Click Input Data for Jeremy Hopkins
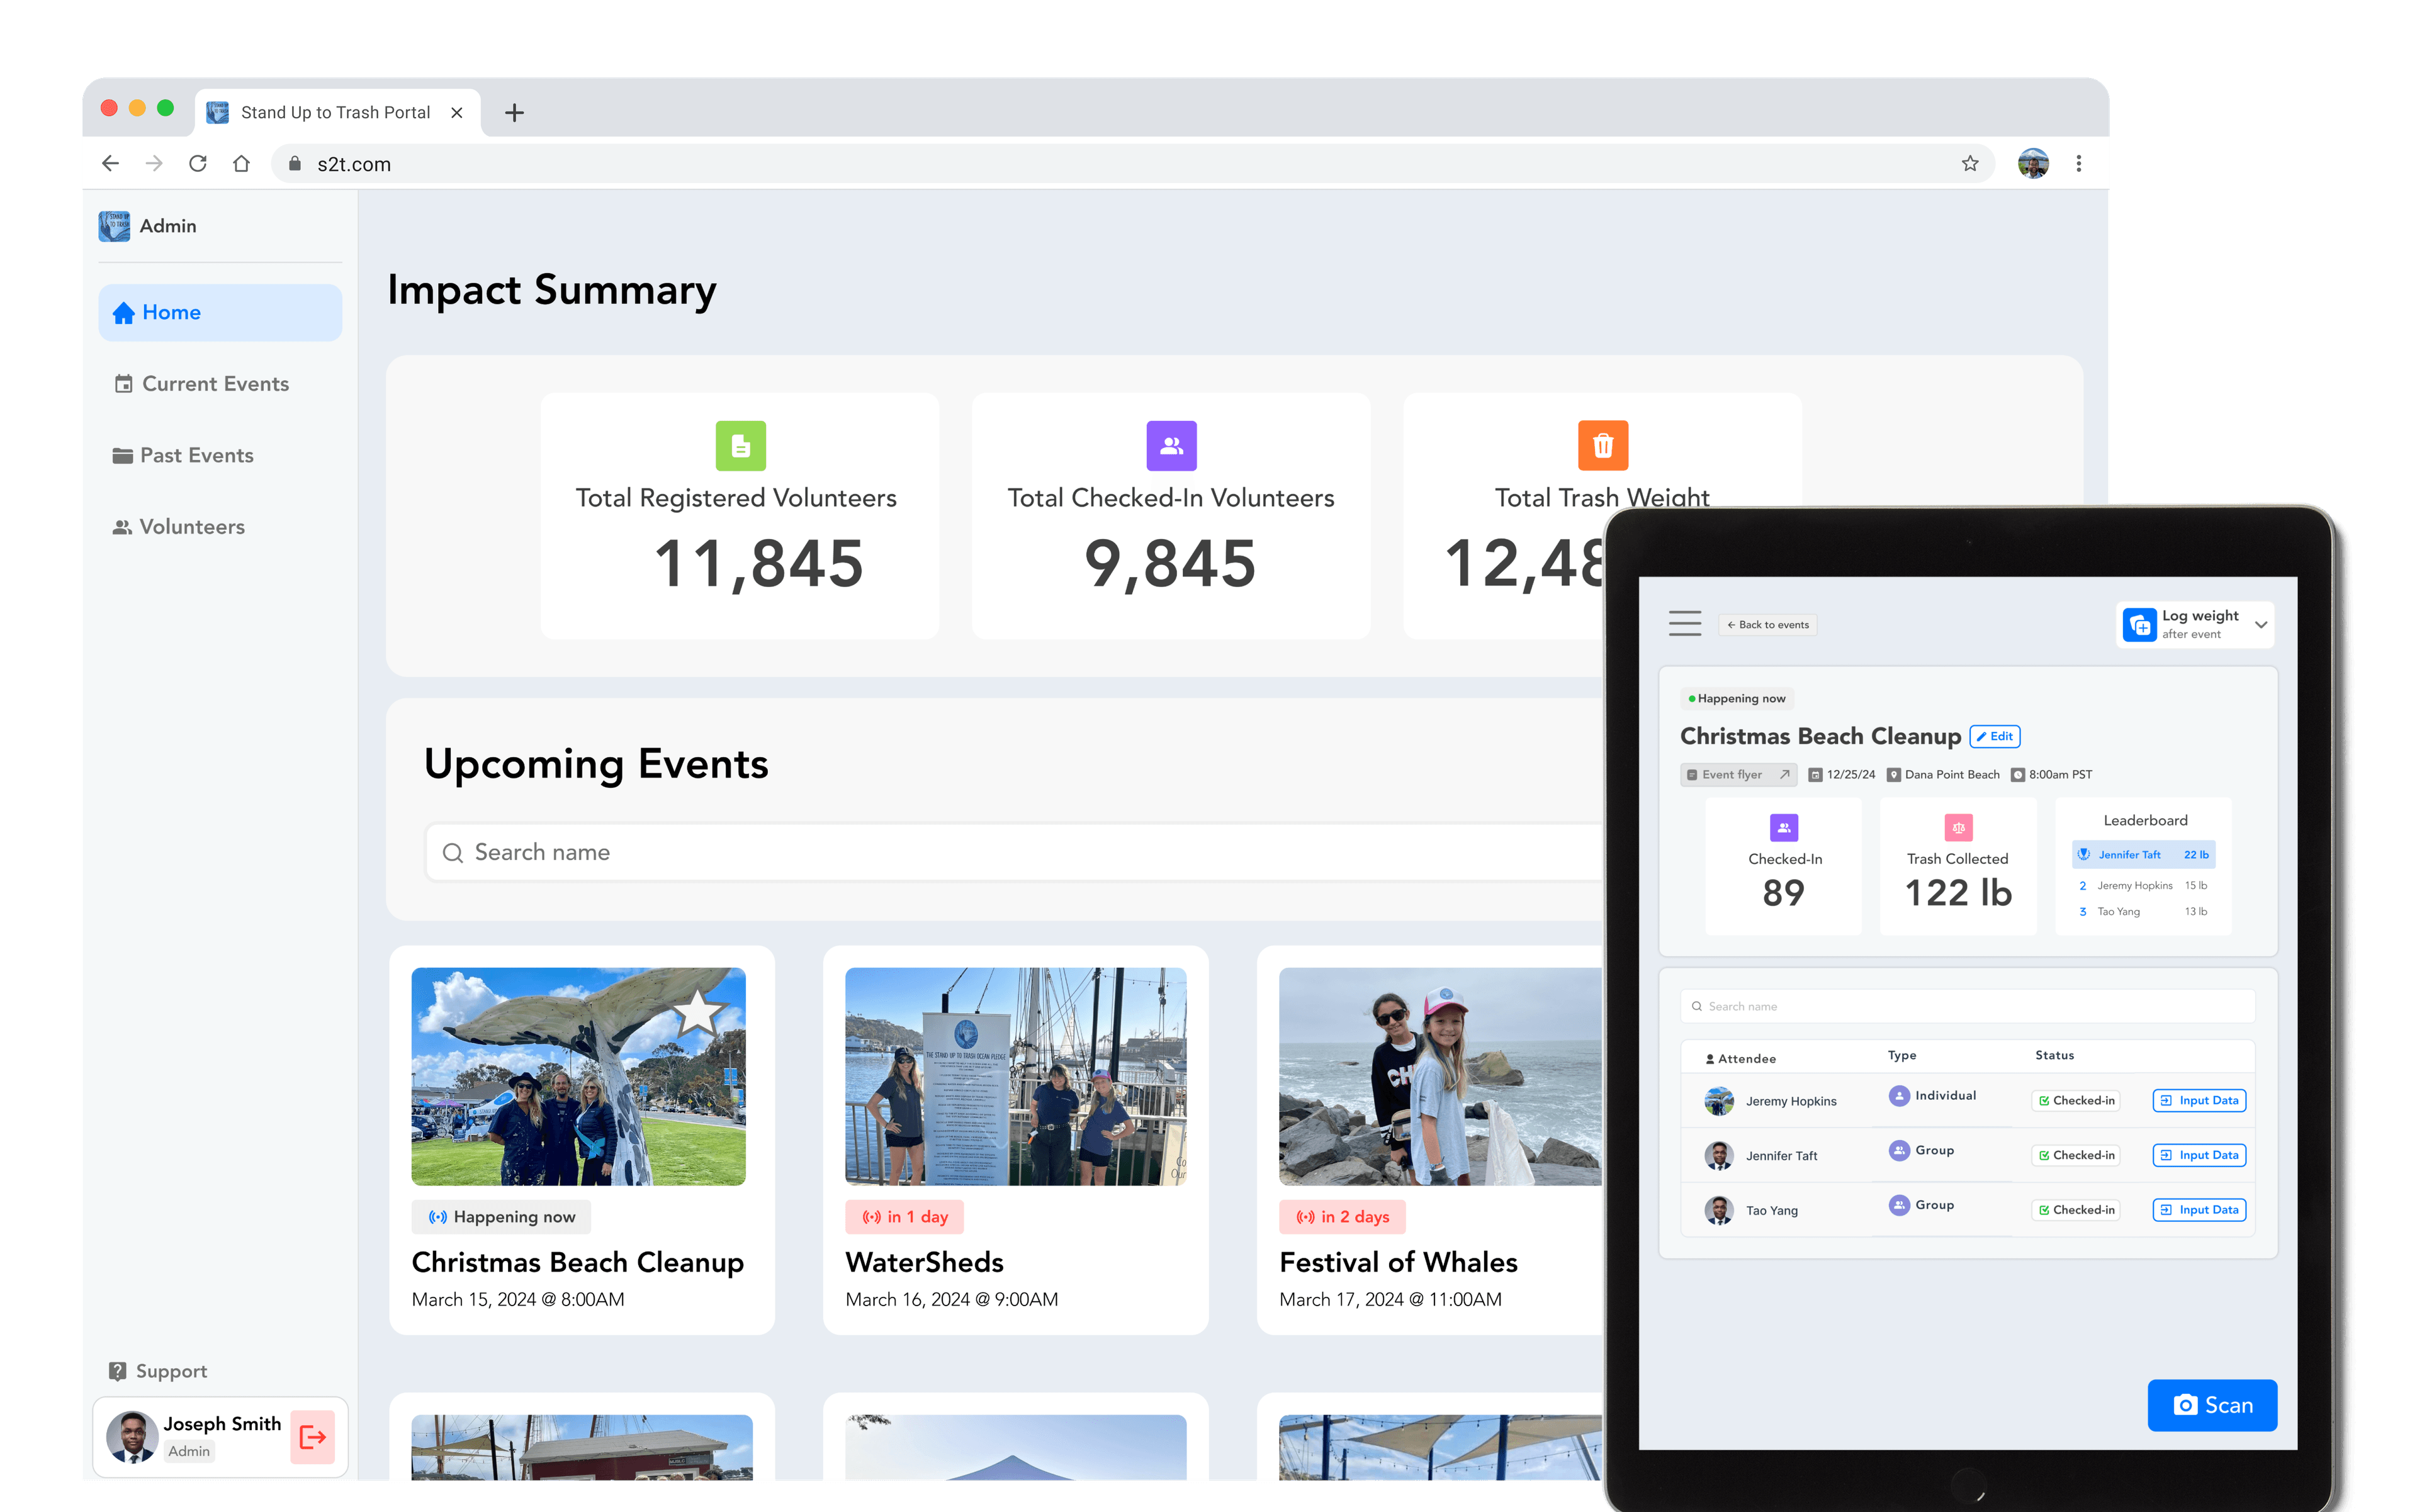 2199,1101
